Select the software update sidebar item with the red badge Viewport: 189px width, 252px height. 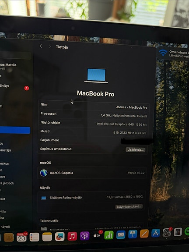tap(15, 87)
